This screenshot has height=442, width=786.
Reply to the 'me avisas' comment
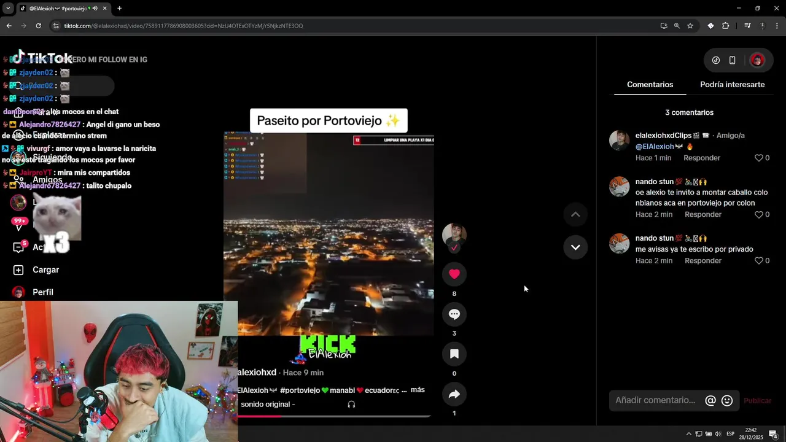pos(703,260)
